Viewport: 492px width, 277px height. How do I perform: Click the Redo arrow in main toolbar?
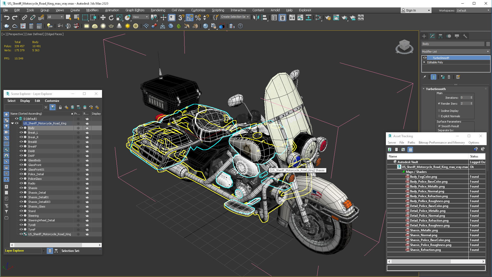15,17
